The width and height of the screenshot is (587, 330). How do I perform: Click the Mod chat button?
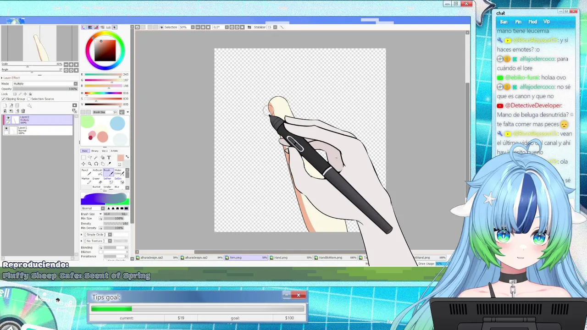[x=532, y=22]
